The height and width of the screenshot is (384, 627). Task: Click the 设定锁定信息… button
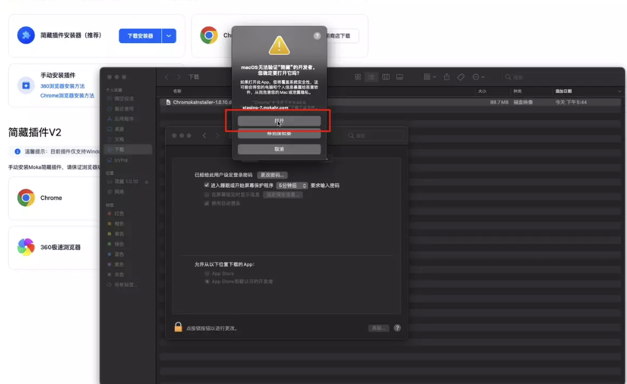pos(283,195)
